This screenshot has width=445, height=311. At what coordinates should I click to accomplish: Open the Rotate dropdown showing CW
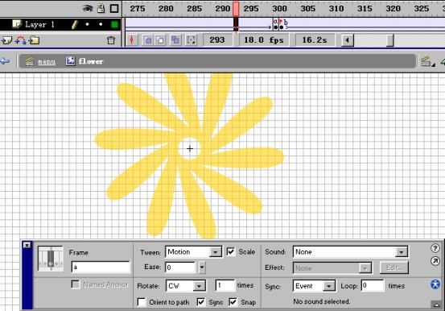coord(186,286)
